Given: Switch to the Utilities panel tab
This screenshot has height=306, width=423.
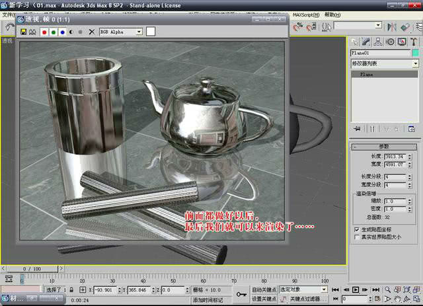Looking at the screenshot, I should (x=414, y=42).
